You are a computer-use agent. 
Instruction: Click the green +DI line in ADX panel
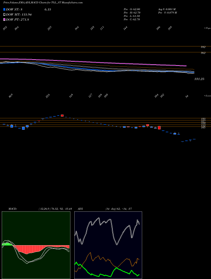coord(107,270)
